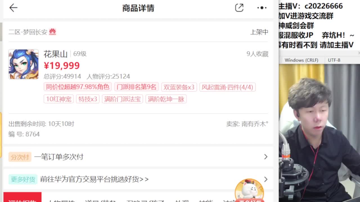
Task: Switch to the 外观 tab
Action: pyautogui.click(x=182, y=200)
